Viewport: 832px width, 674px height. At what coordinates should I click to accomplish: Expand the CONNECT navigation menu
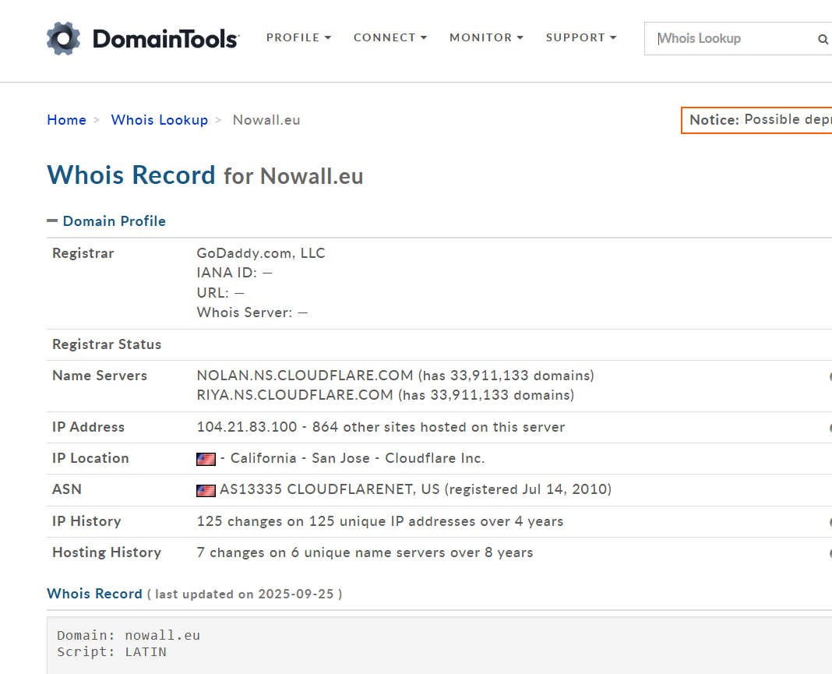click(390, 37)
